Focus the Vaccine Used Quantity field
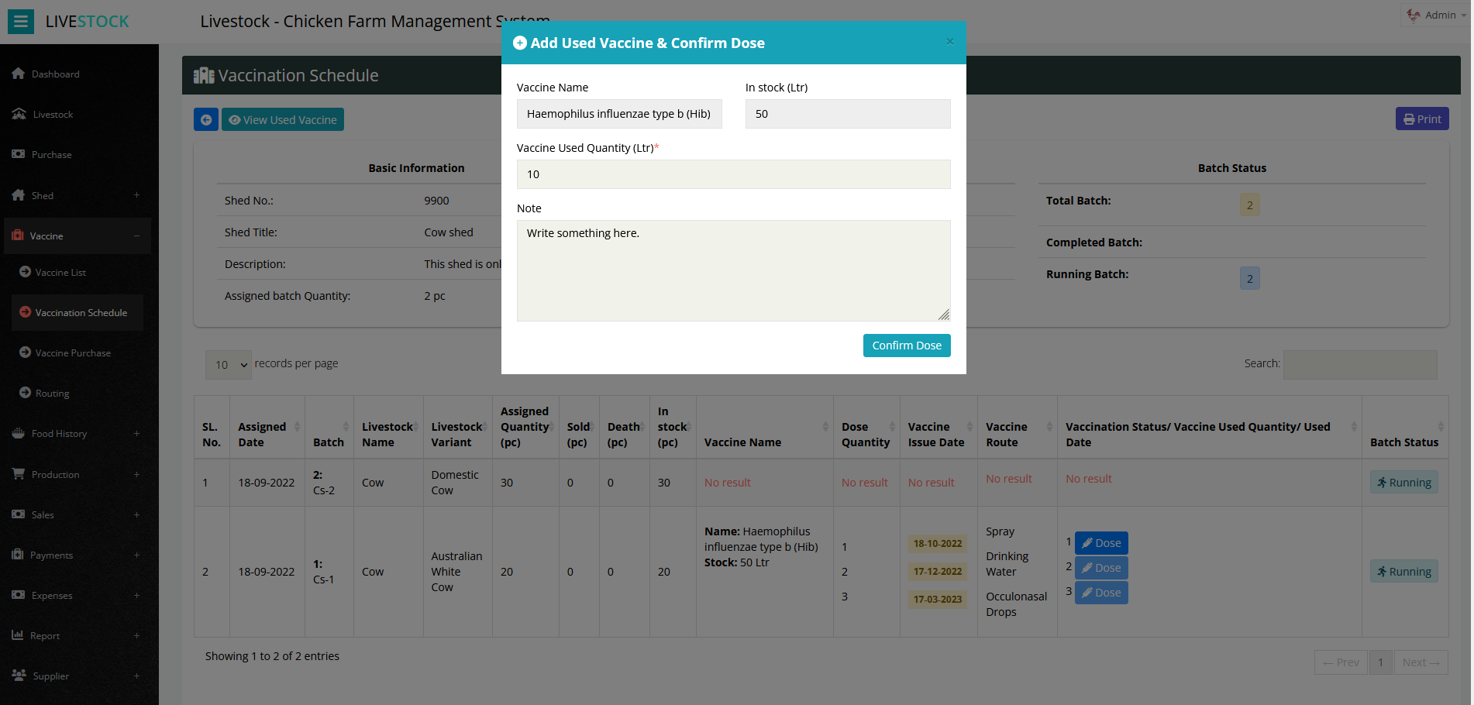1474x705 pixels. click(733, 174)
